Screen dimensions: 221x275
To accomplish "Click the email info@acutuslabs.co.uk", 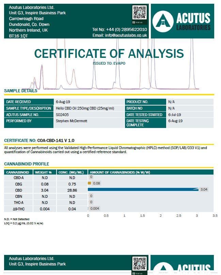I will click(120, 35).
